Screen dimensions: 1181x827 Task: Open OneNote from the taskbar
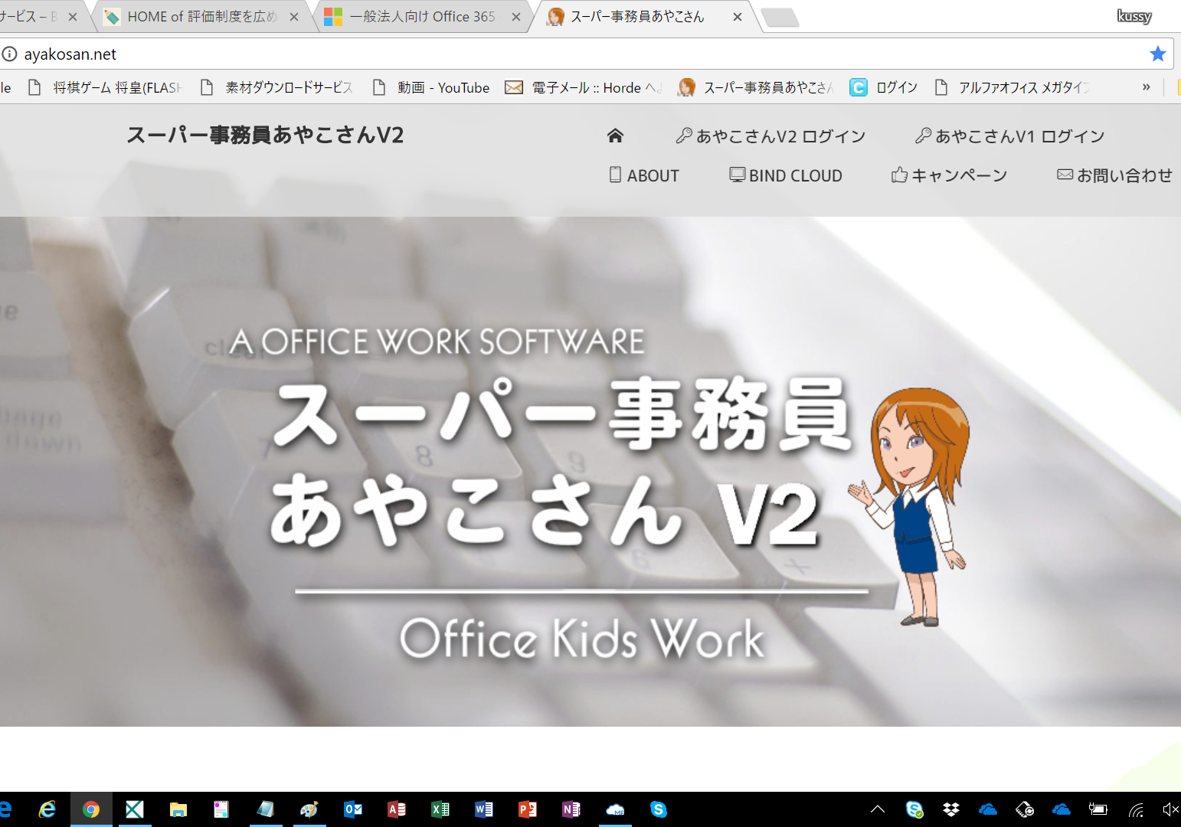tap(571, 809)
